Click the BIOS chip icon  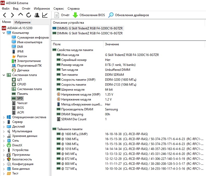[14, 108]
